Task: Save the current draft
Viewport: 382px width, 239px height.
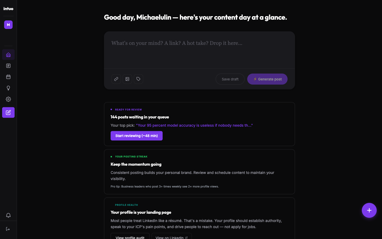Action: [x=230, y=79]
